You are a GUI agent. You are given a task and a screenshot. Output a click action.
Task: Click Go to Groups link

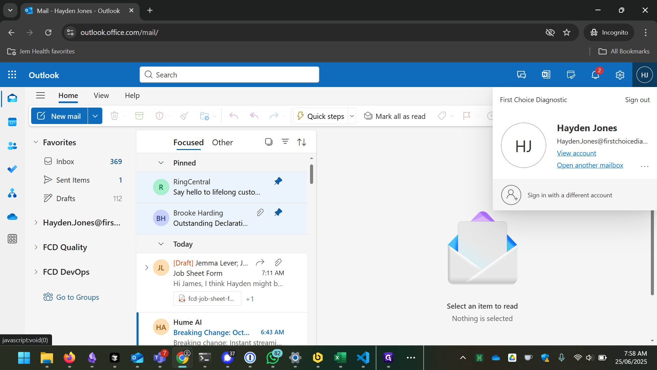point(77,297)
